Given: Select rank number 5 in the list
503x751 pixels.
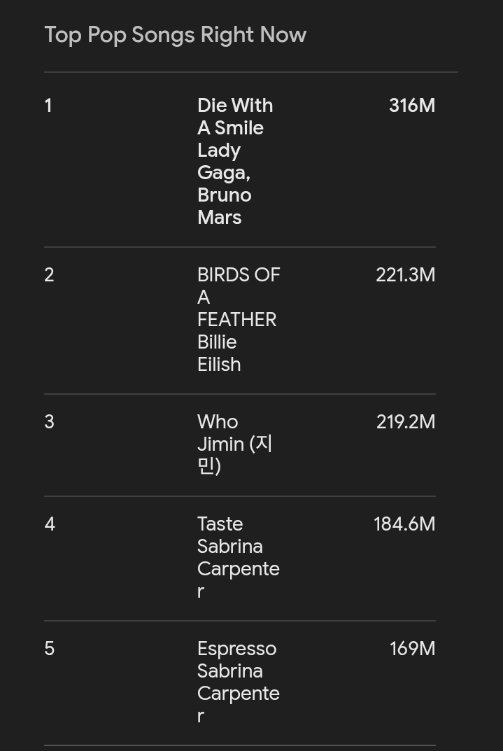Looking at the screenshot, I should [49, 649].
